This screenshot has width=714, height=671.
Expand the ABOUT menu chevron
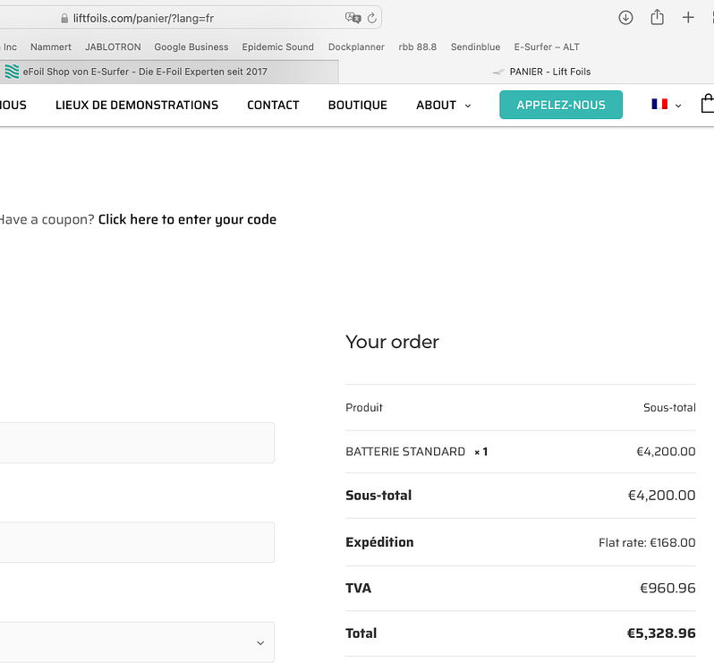[467, 106]
